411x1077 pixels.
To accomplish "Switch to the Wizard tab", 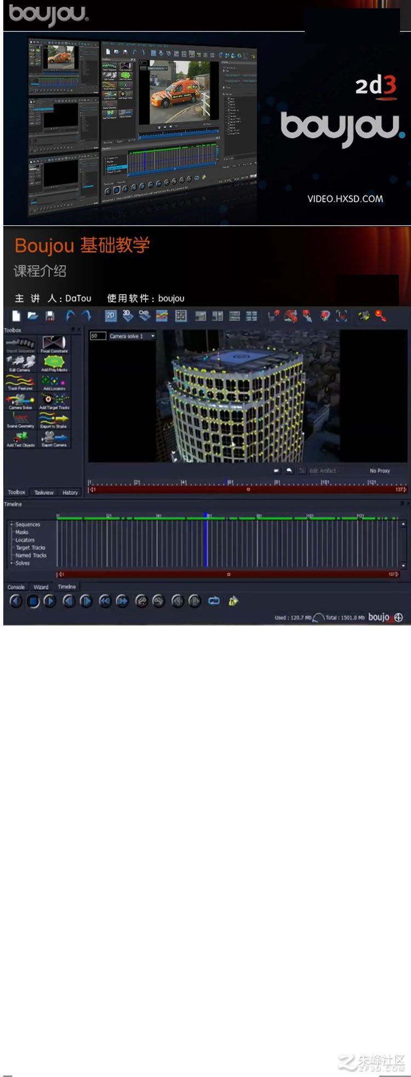I will pyautogui.click(x=41, y=586).
